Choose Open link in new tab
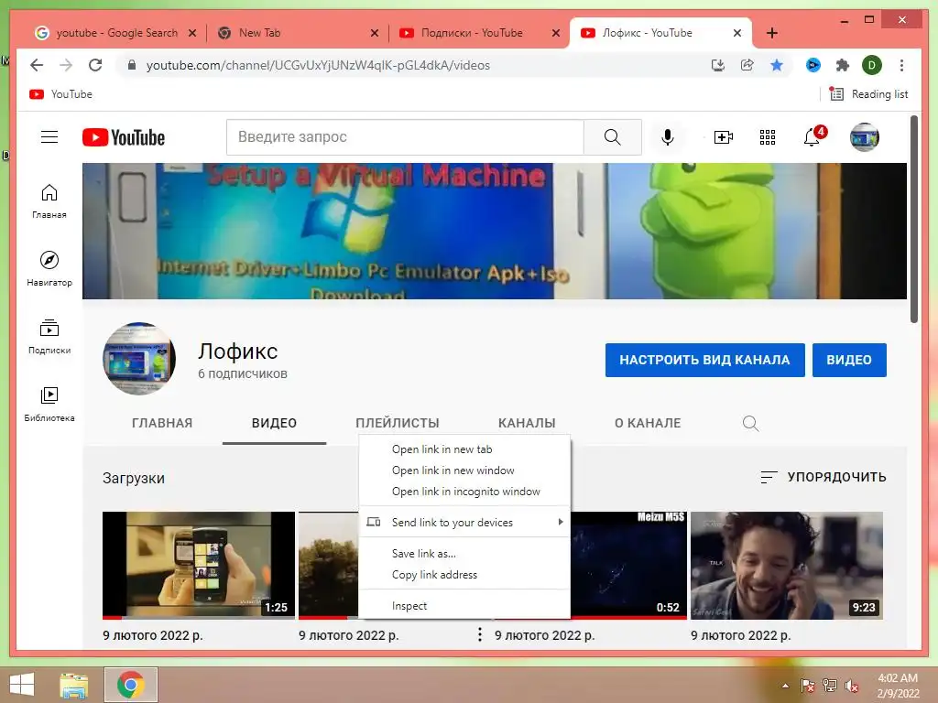 tap(464, 449)
